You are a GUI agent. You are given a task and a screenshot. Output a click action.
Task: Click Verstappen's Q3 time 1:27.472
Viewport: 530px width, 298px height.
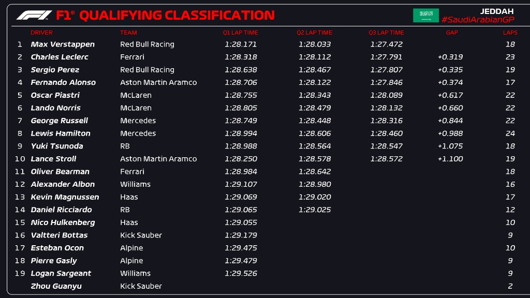(386, 44)
